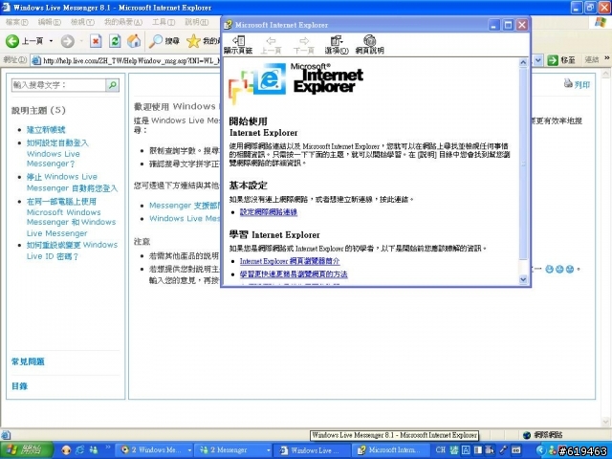This screenshot has width=612, height=459.
Task: Click the '2 Windows Me...' taskbar group button
Action: pyautogui.click(x=156, y=450)
